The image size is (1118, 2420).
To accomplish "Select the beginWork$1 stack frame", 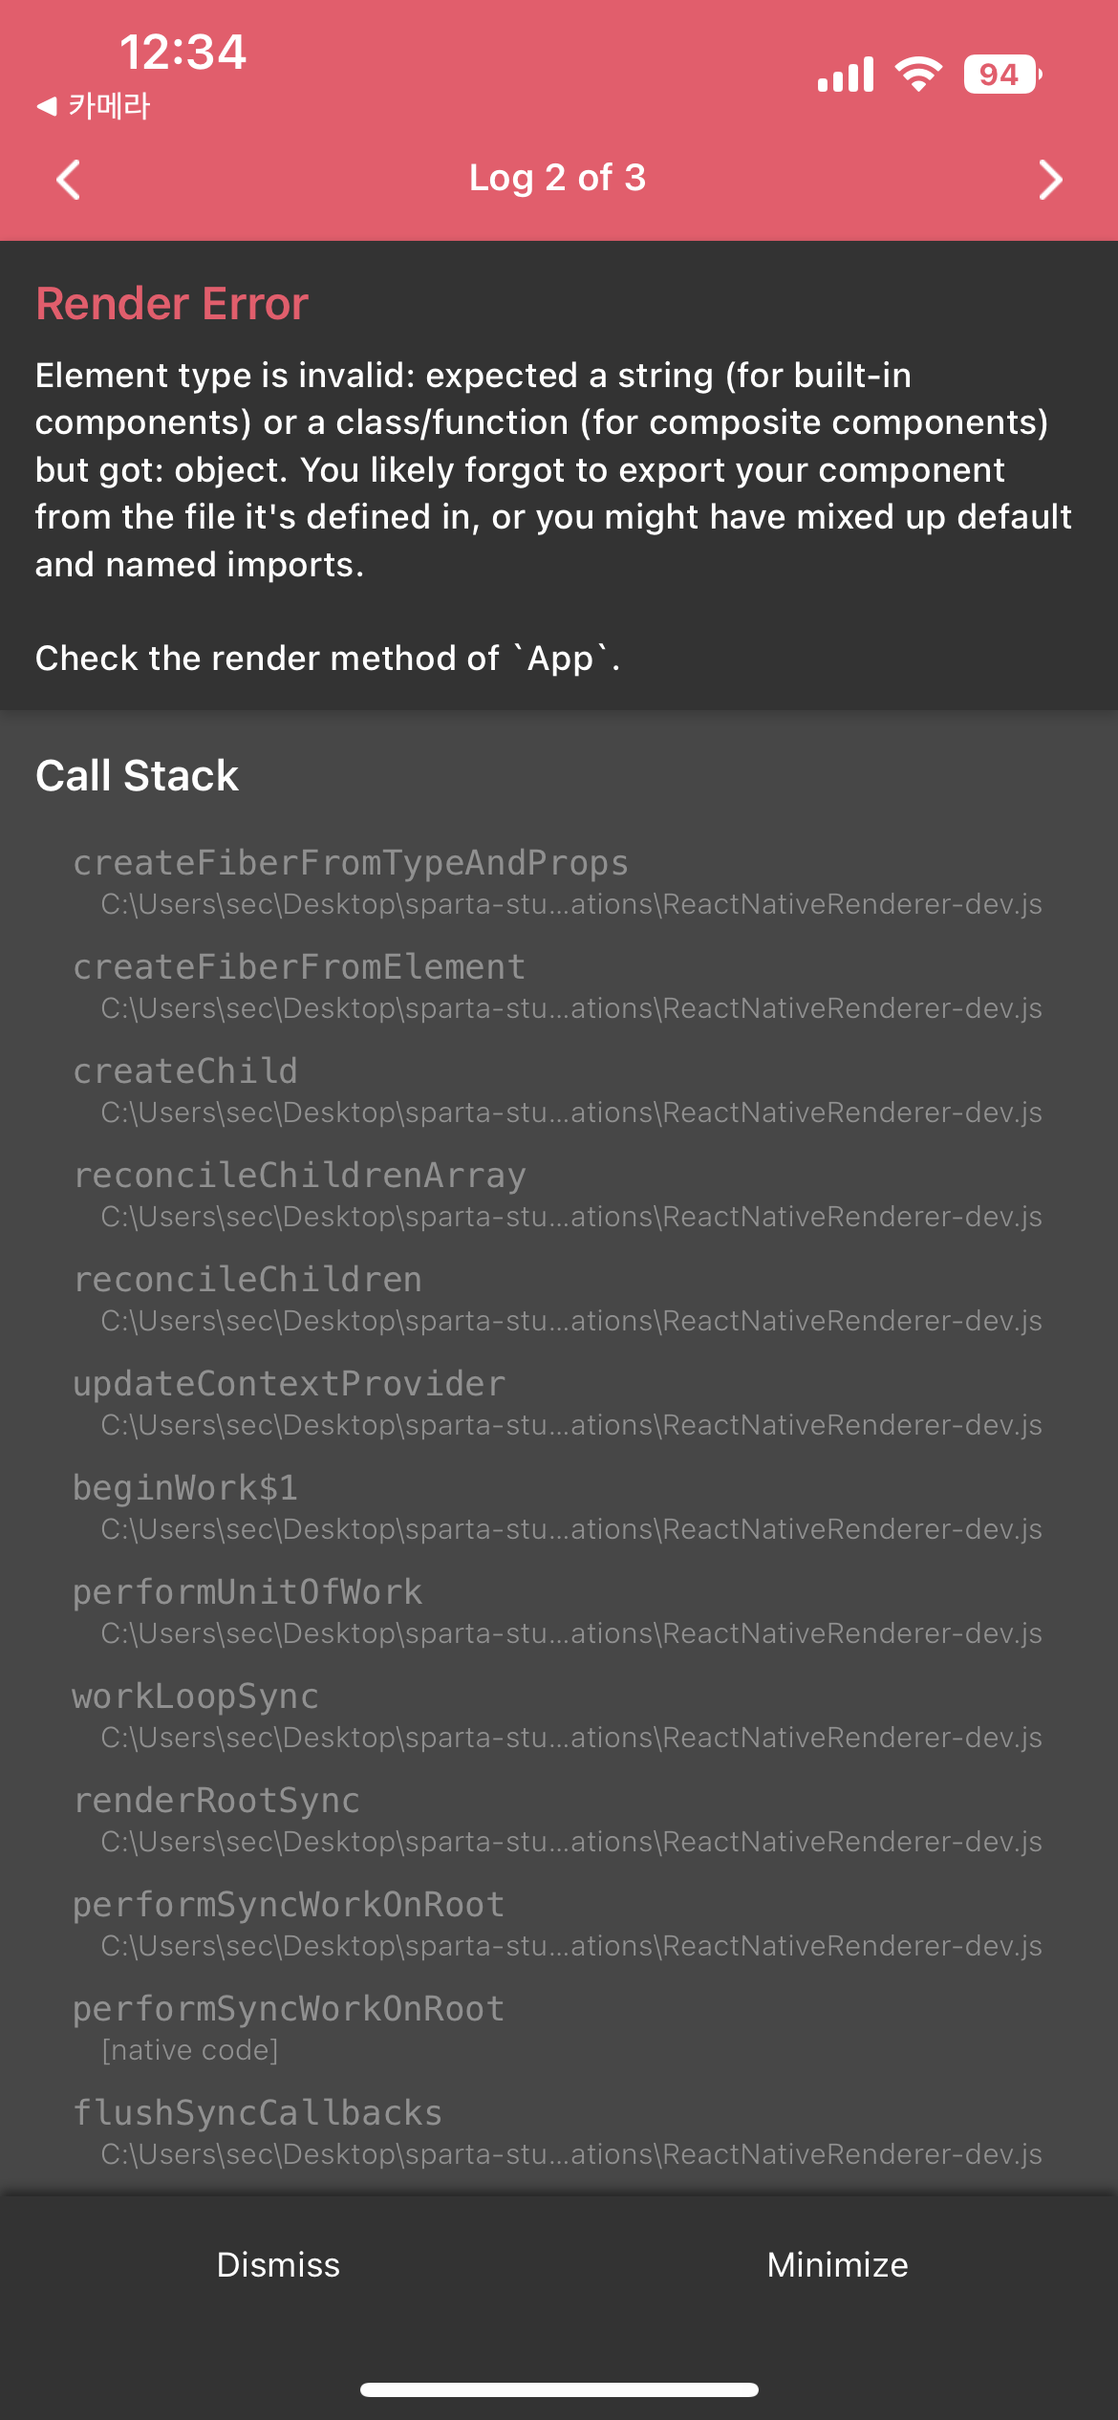I will coord(559,1506).
